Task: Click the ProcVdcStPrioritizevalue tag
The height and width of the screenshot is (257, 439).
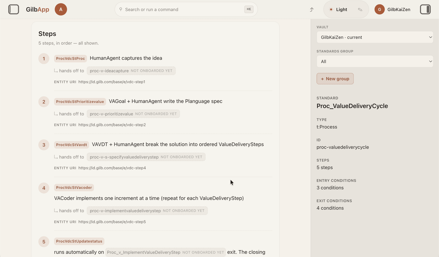Action: pyautogui.click(x=80, y=102)
